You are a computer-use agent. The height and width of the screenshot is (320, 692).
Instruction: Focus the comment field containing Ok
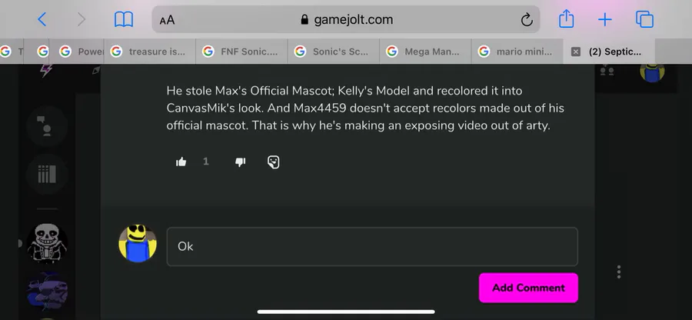[x=372, y=246]
